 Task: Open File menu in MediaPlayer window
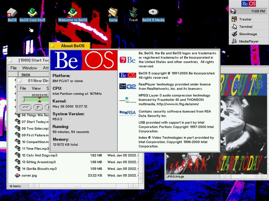[23, 88]
